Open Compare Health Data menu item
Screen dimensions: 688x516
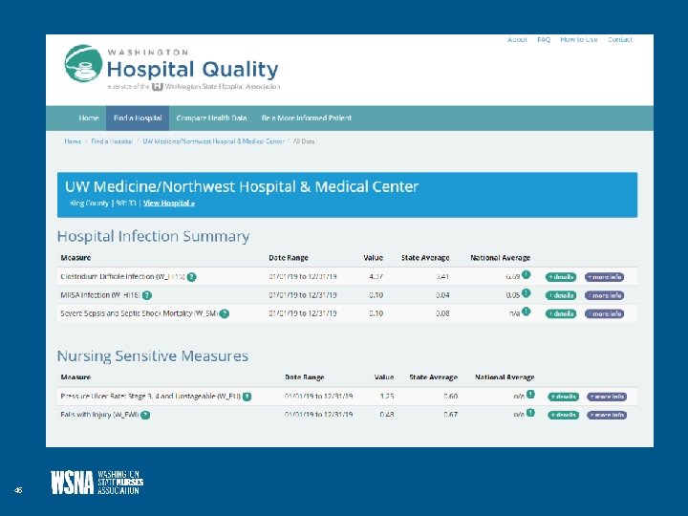(211, 118)
